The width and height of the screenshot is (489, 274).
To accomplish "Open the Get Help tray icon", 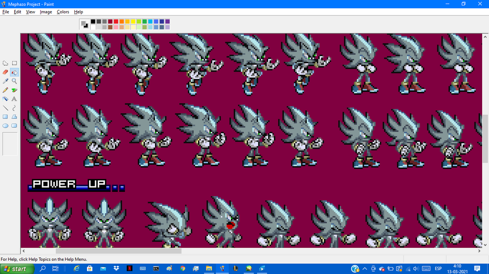I will coord(355,269).
